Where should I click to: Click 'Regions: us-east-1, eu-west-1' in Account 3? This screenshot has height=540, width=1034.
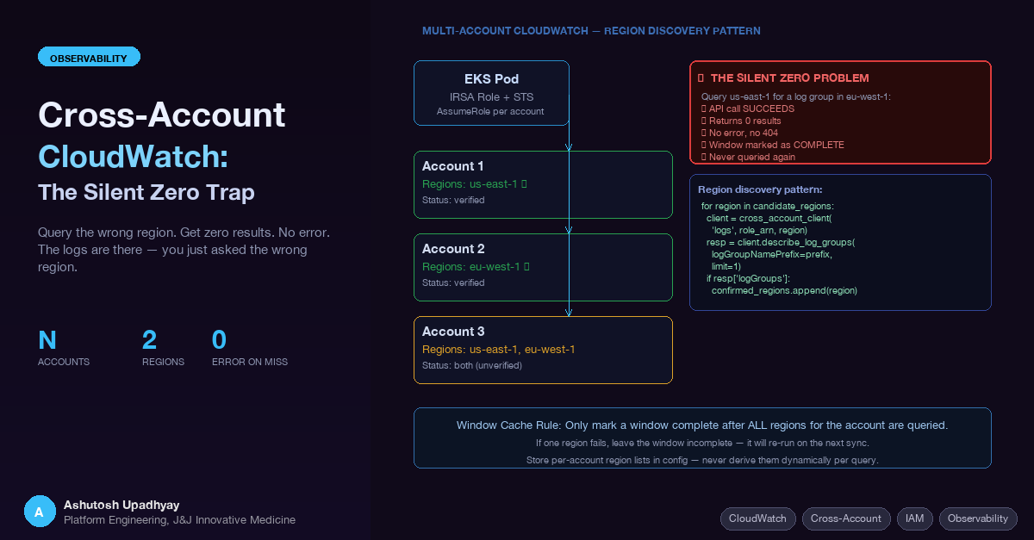[x=499, y=350]
